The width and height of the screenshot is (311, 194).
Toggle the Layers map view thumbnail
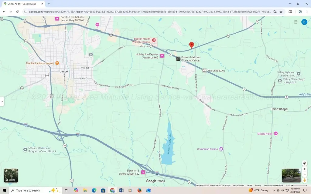pyautogui.click(x=11, y=176)
